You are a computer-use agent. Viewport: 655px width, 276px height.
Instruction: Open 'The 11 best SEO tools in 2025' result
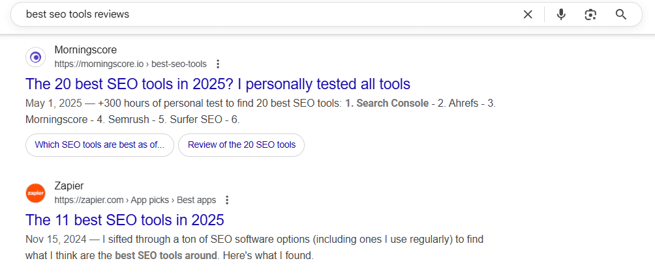pyautogui.click(x=125, y=220)
